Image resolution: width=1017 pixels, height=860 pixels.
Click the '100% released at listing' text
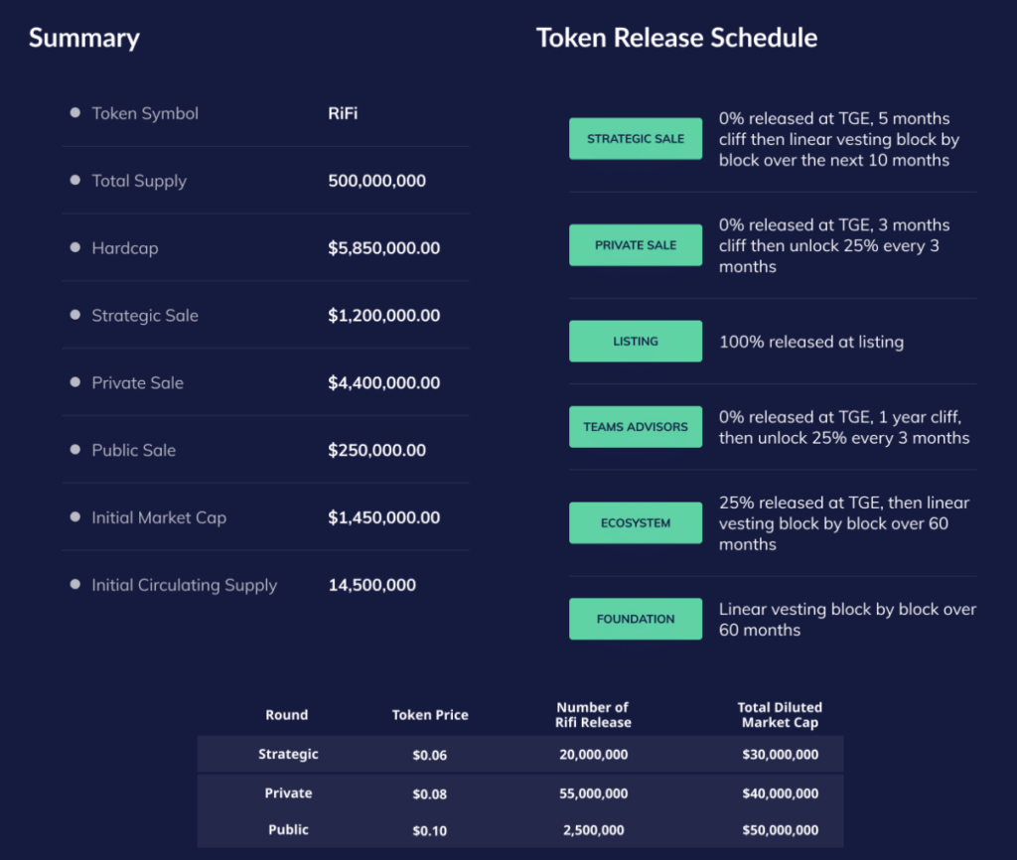point(810,342)
